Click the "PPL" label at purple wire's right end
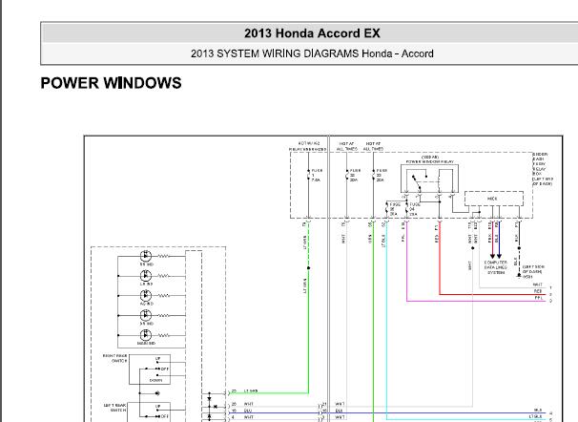The height and width of the screenshot is (422, 578). tap(538, 298)
